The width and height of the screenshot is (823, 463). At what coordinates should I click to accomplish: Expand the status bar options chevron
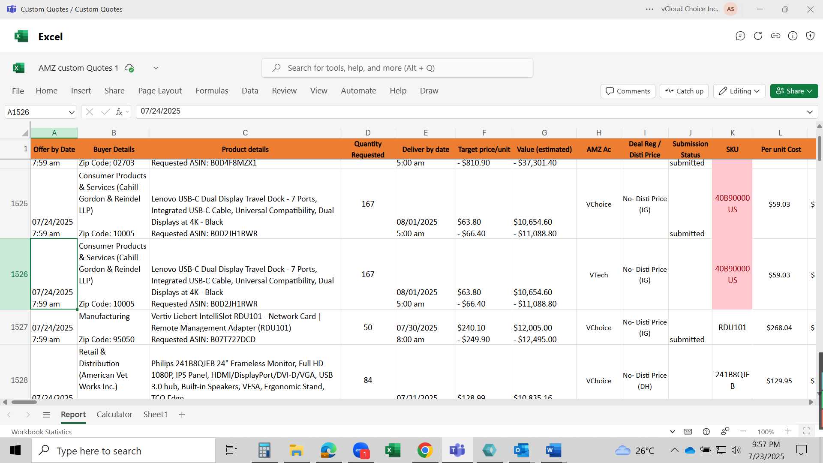point(672,432)
